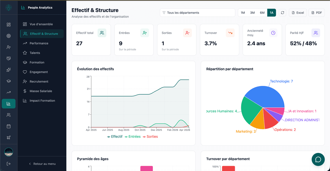
Task: Open the handshake icon in left rail
Action: (9, 59)
